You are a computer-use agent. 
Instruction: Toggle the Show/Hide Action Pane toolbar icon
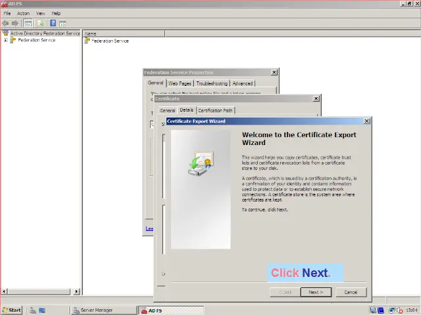(x=62, y=24)
